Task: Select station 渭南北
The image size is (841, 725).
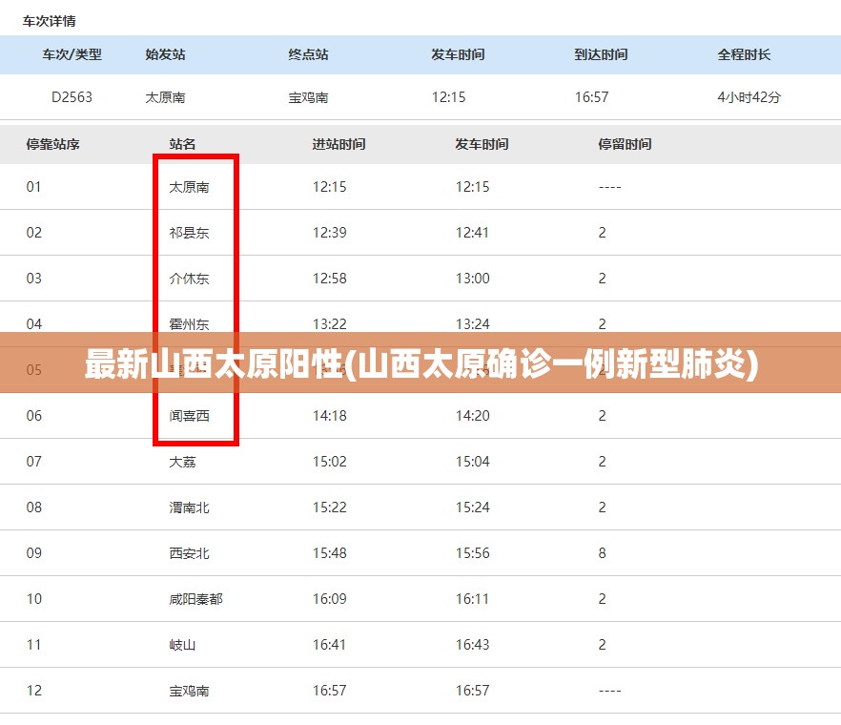Action: (189, 507)
